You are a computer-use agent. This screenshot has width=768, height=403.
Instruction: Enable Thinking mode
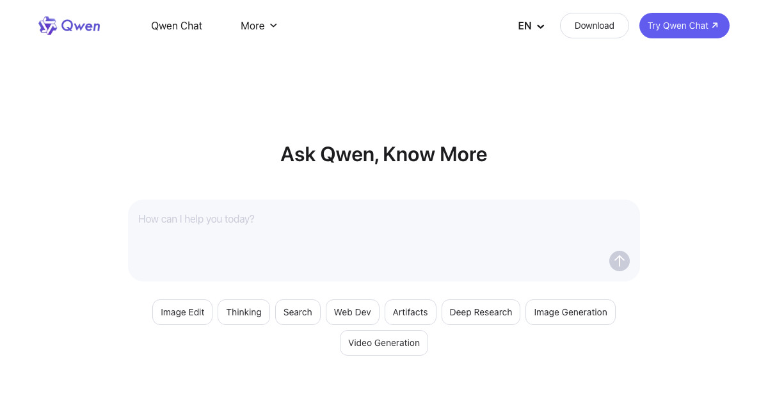pos(243,312)
